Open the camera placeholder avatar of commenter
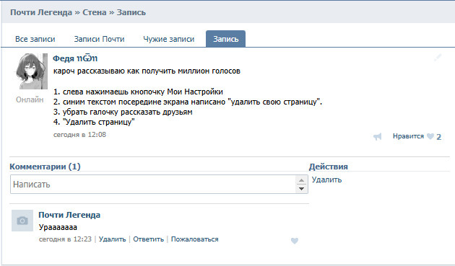 click(x=22, y=221)
